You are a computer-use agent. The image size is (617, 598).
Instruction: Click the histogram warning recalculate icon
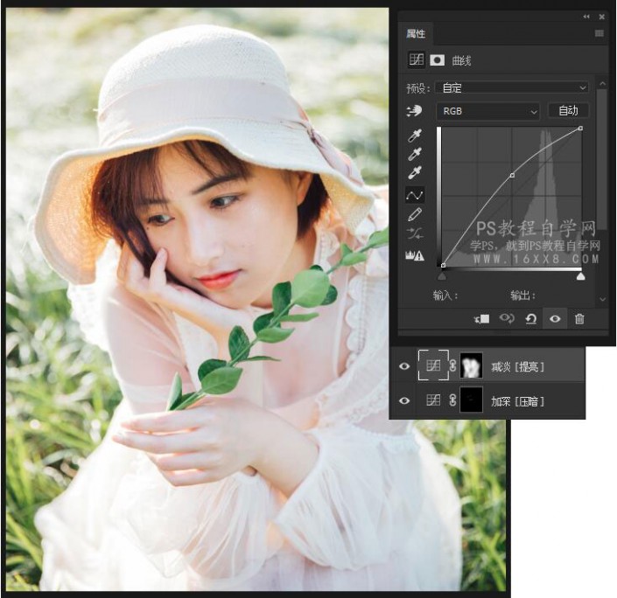pos(415,255)
